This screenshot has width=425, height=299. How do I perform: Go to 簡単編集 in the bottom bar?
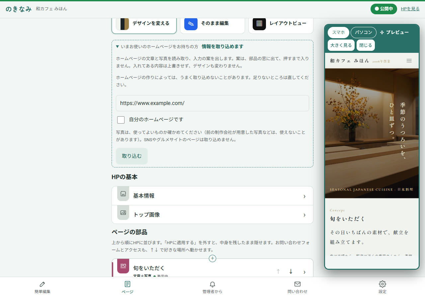coord(42,288)
